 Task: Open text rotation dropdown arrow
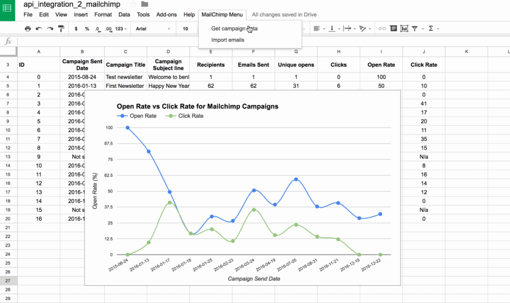370,28
